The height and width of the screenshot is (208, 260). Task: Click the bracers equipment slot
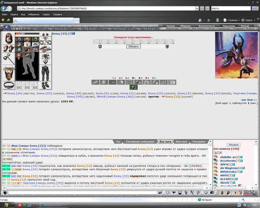[x=45, y=49]
